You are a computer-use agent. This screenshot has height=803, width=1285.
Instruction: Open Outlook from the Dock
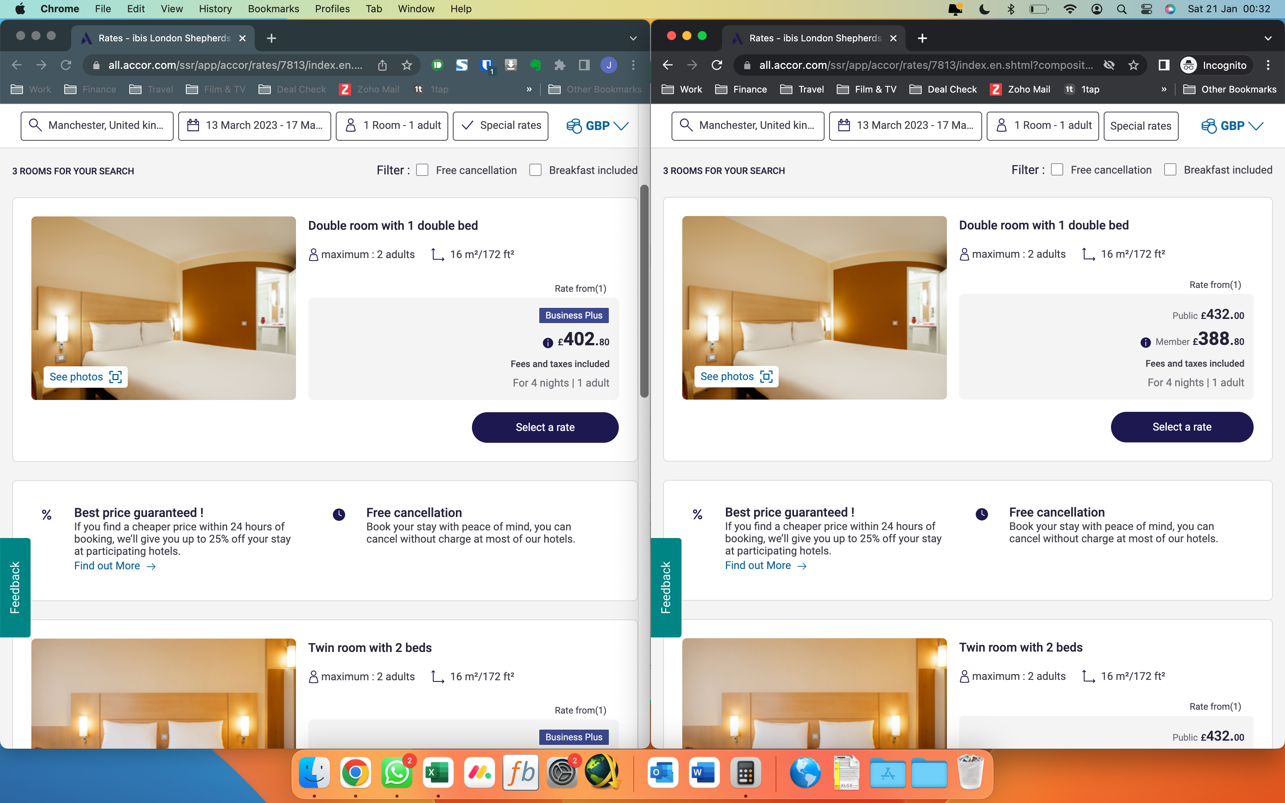(x=663, y=773)
